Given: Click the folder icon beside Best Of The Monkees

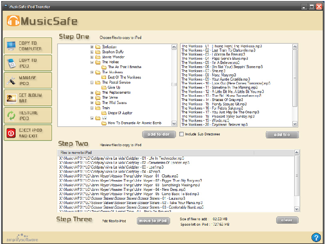Looking at the screenshot, I should tap(104, 78).
